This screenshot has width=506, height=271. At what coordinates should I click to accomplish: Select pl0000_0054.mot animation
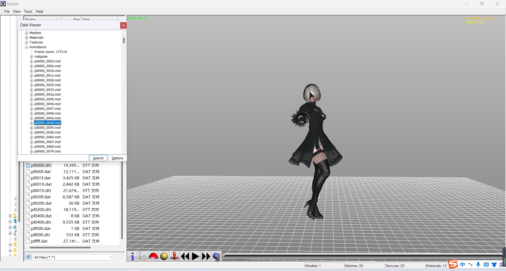coord(47,128)
